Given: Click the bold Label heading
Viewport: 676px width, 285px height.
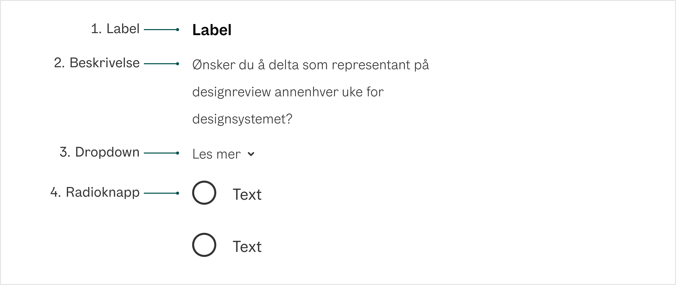Looking at the screenshot, I should (212, 30).
